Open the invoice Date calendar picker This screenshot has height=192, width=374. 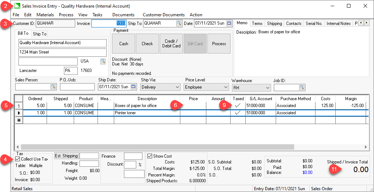pyautogui.click(x=229, y=24)
